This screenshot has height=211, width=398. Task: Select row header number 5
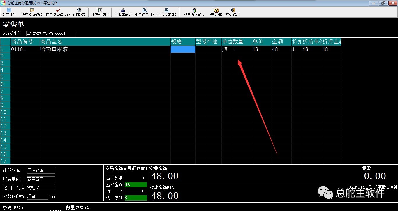[5, 77]
